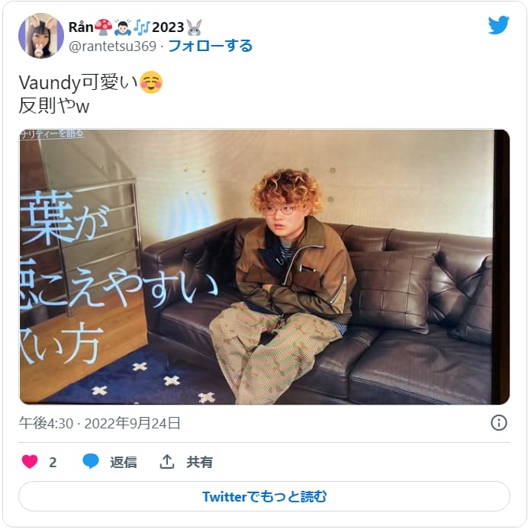Like the tweet with the heart icon
The height and width of the screenshot is (529, 528).
click(30, 461)
